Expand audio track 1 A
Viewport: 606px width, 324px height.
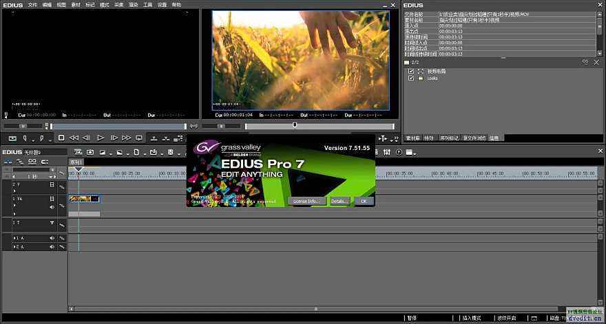tap(14, 238)
